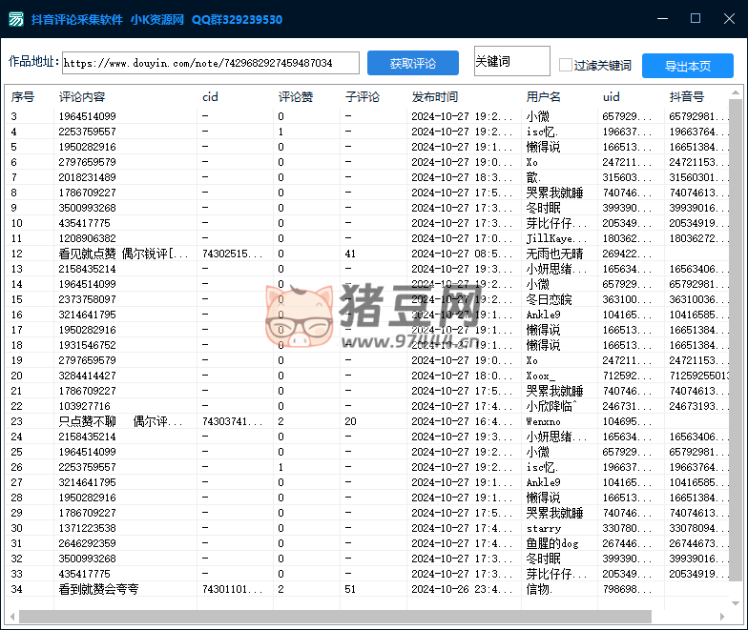This screenshot has width=748, height=630.
Task: Sort by the 发布时间 column header
Action: (x=435, y=97)
